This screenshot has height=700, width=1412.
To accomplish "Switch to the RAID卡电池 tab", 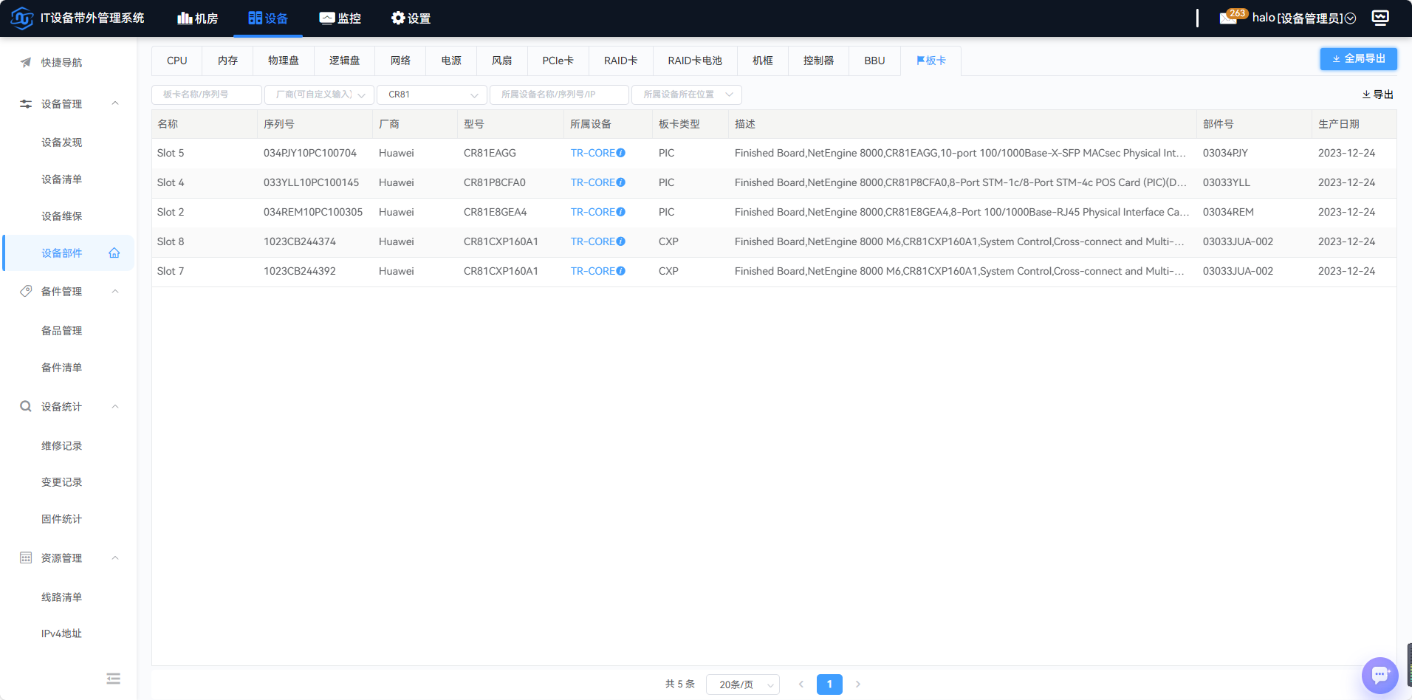I will point(695,61).
